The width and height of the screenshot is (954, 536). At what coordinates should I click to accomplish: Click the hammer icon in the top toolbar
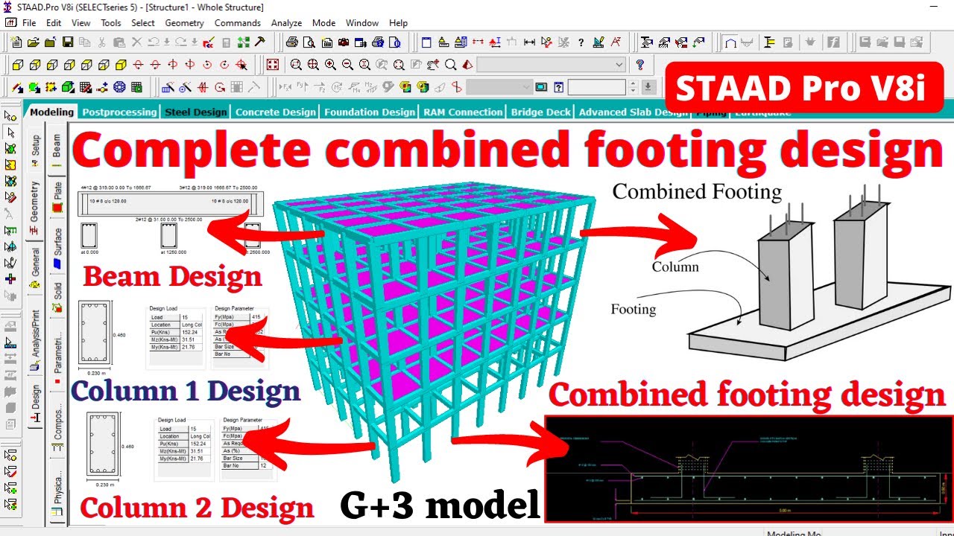259,42
